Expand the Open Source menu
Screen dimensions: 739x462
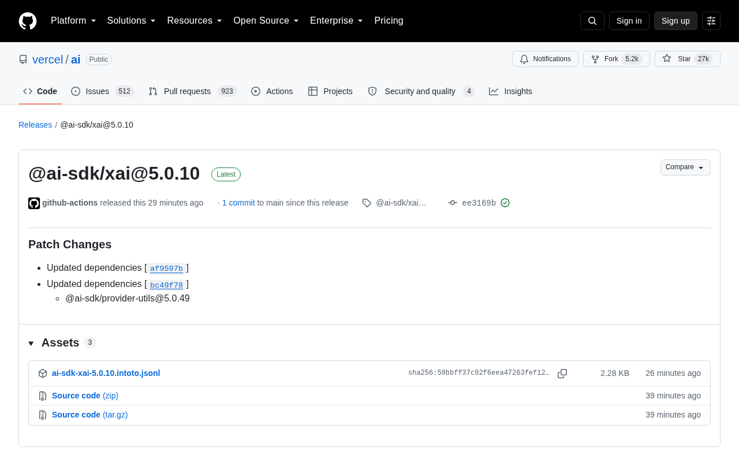point(266,21)
